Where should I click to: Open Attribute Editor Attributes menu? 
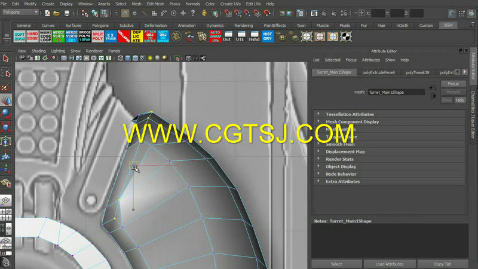point(370,60)
